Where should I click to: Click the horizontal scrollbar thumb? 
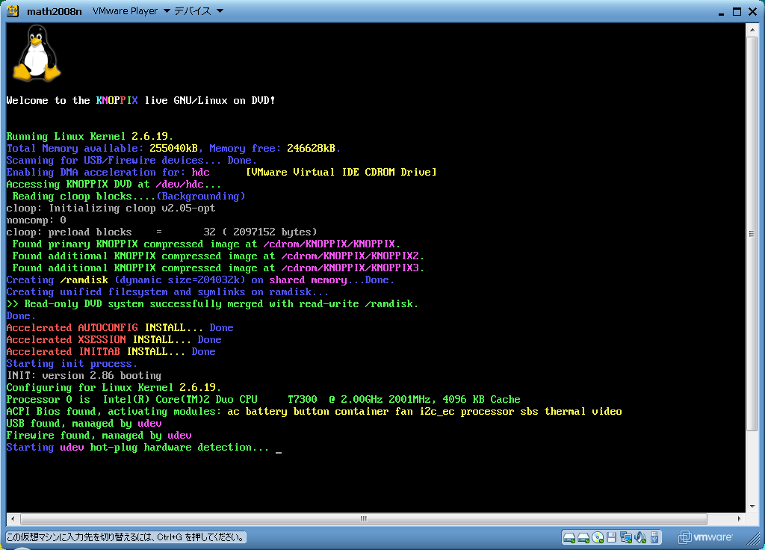coord(364,519)
